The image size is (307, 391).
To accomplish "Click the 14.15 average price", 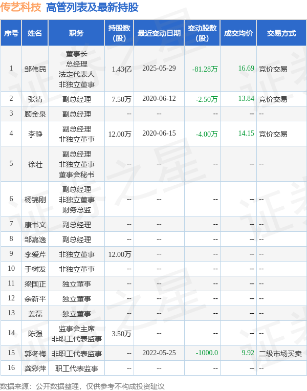I will coord(246,134).
